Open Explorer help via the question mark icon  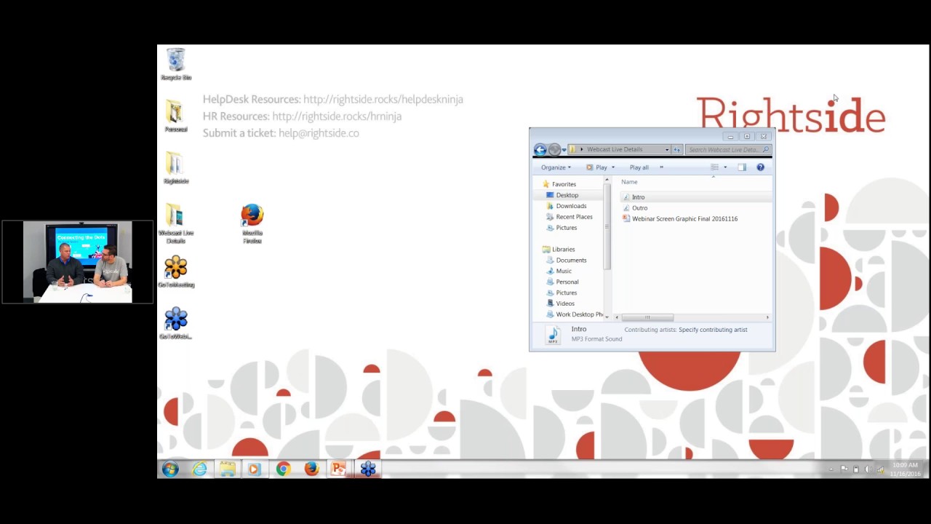click(760, 167)
